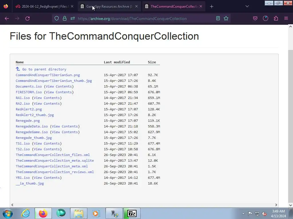
Task: Open TheCommandConquerCollection_files.xml
Action: [x=53, y=155]
